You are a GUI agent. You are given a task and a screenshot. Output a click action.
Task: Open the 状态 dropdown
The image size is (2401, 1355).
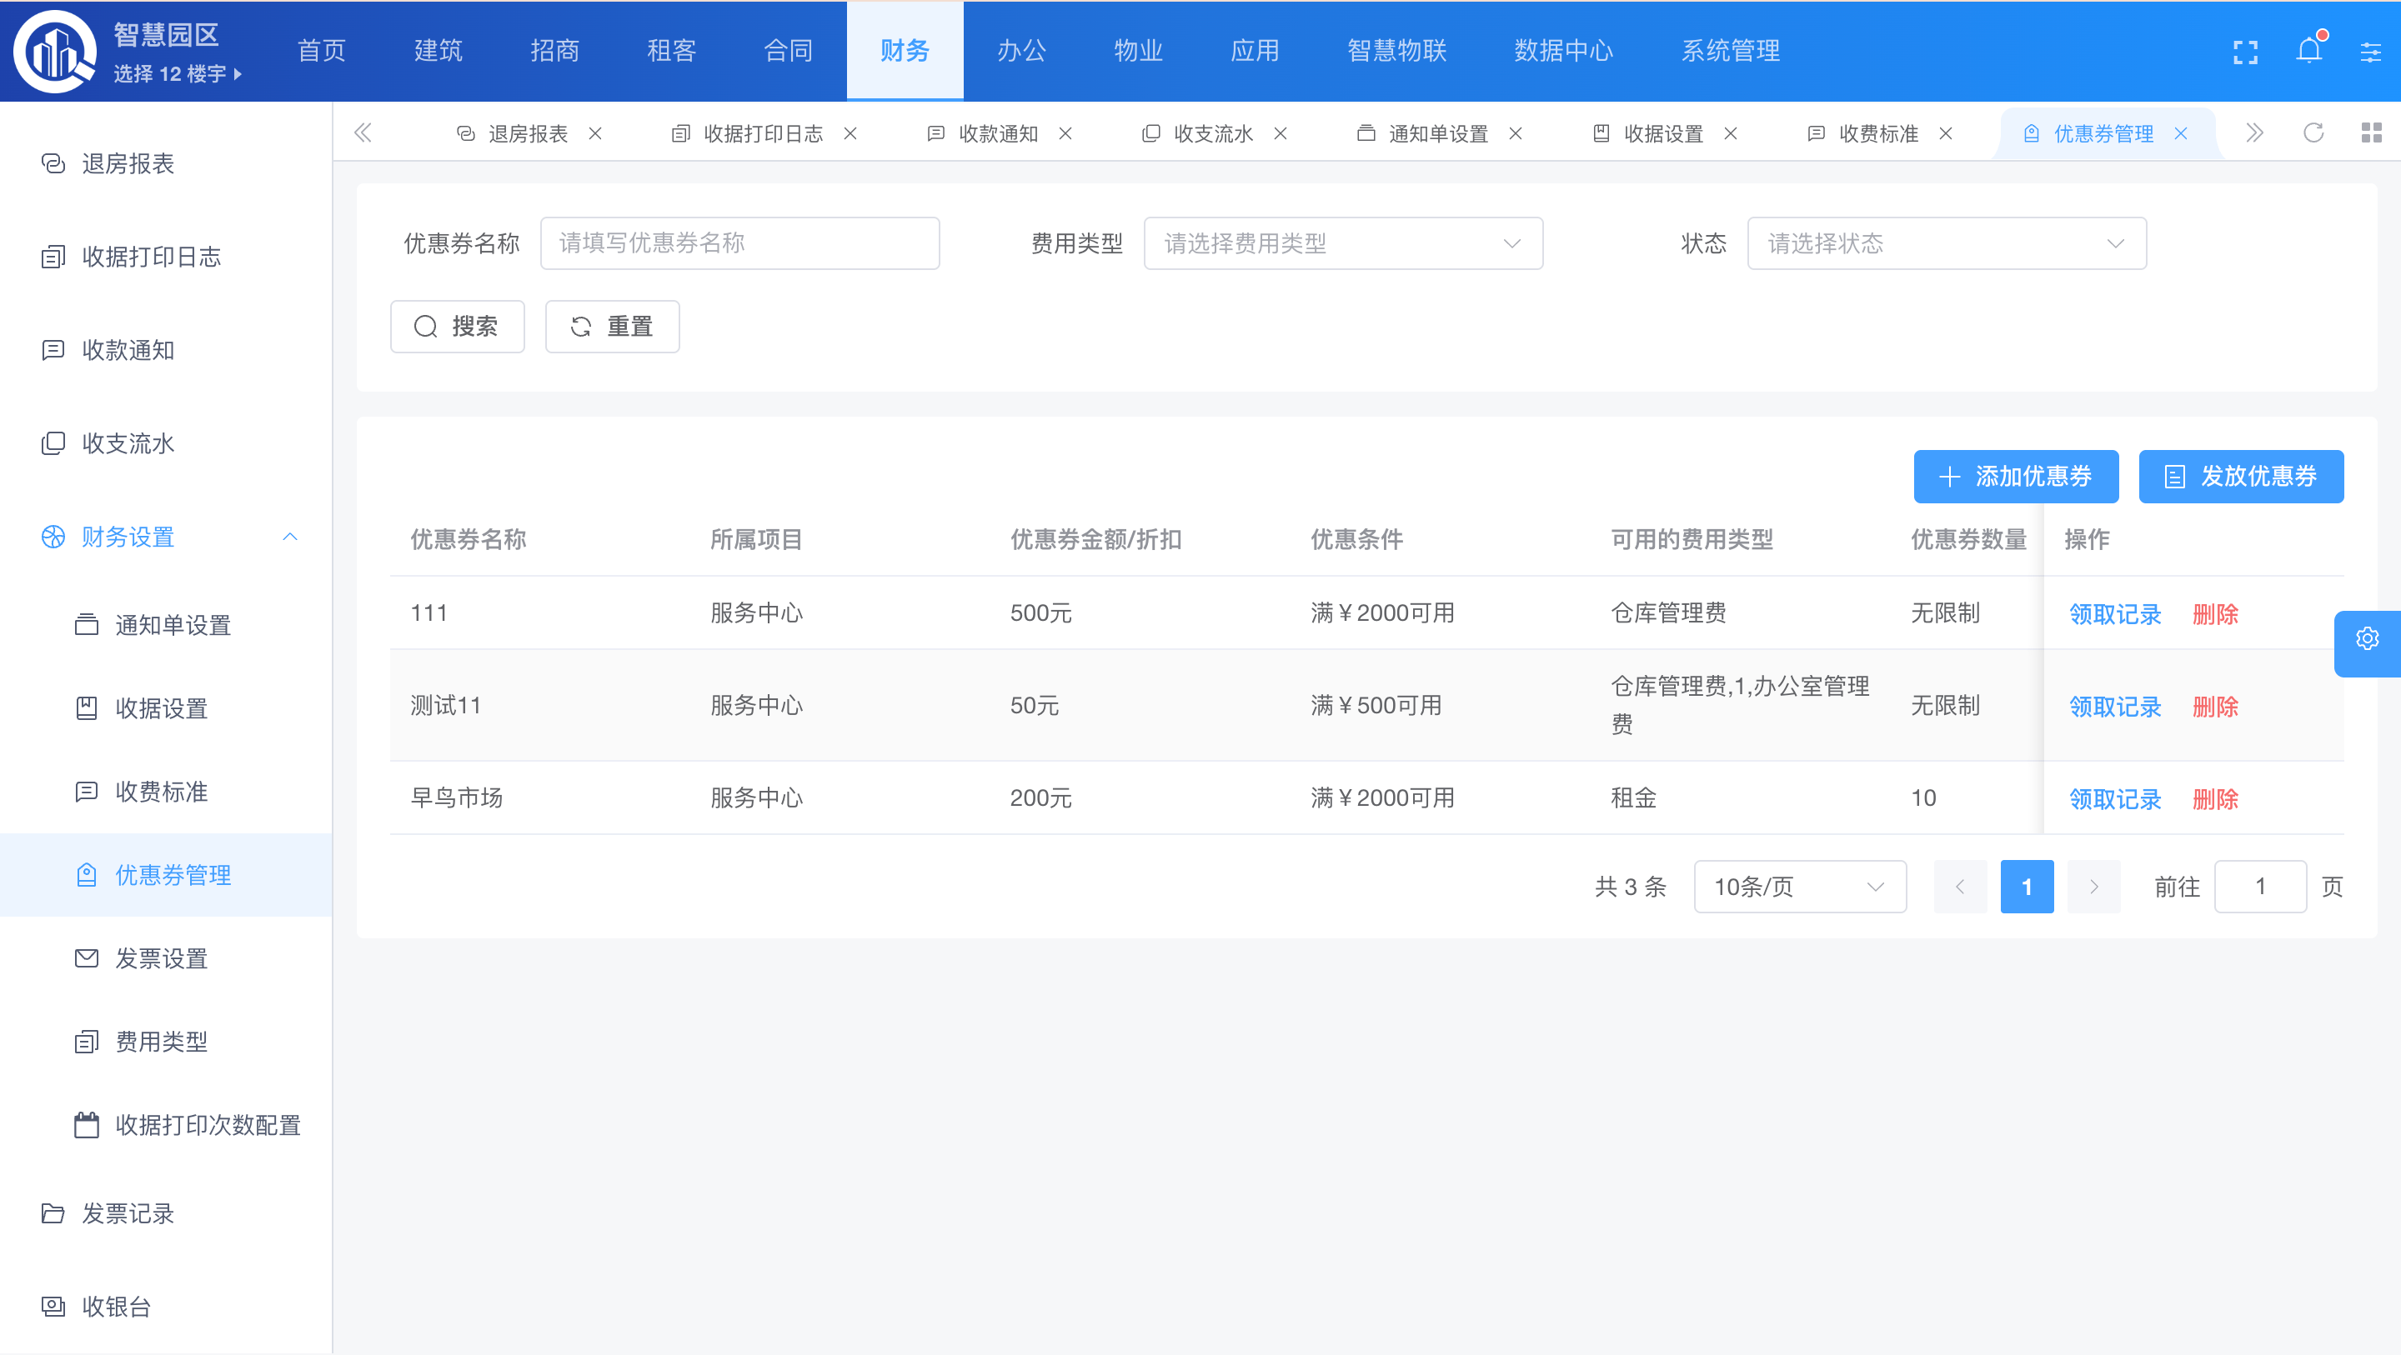click(1946, 243)
